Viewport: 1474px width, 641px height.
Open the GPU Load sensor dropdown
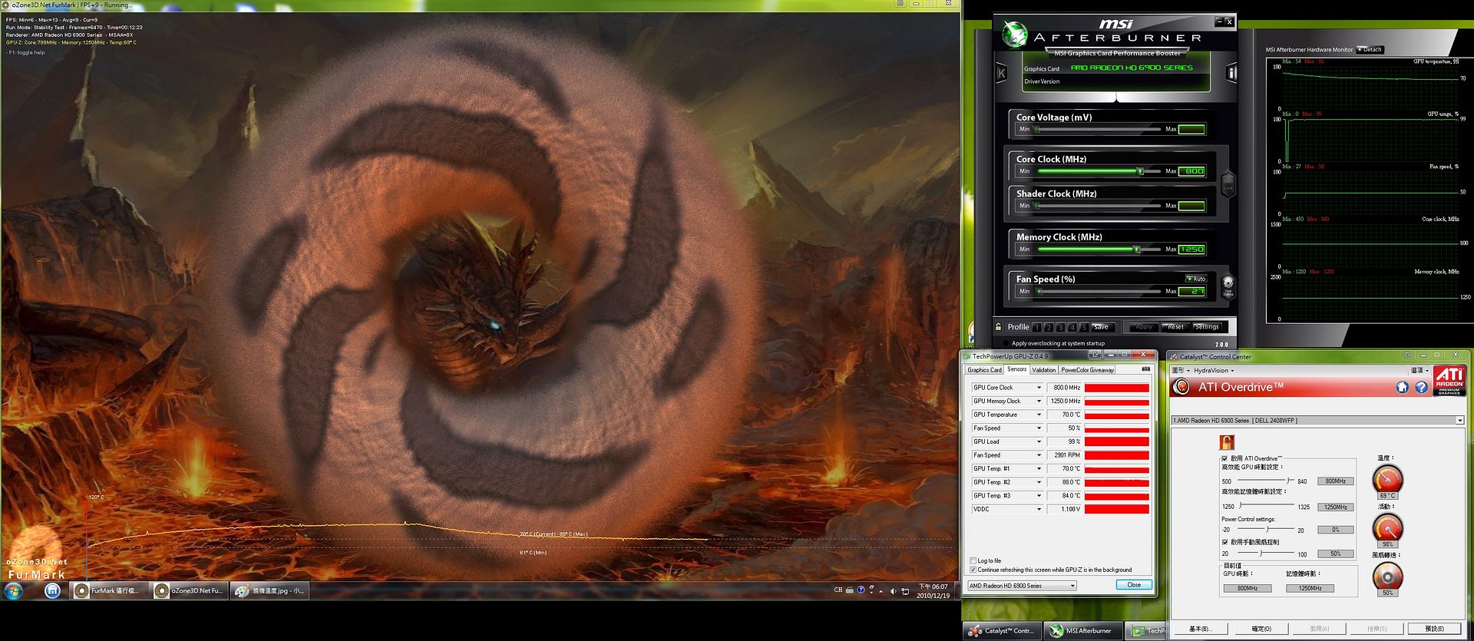(1039, 441)
